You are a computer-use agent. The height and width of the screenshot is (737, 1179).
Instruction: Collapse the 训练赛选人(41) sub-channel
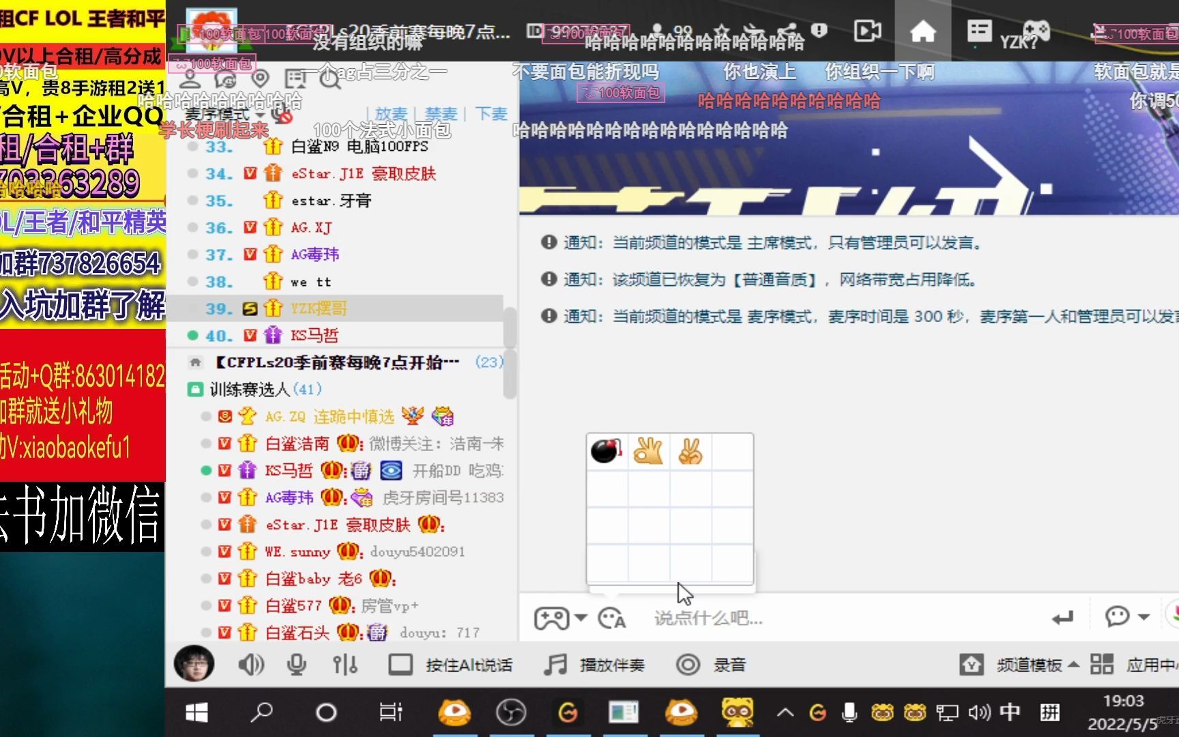coord(195,390)
